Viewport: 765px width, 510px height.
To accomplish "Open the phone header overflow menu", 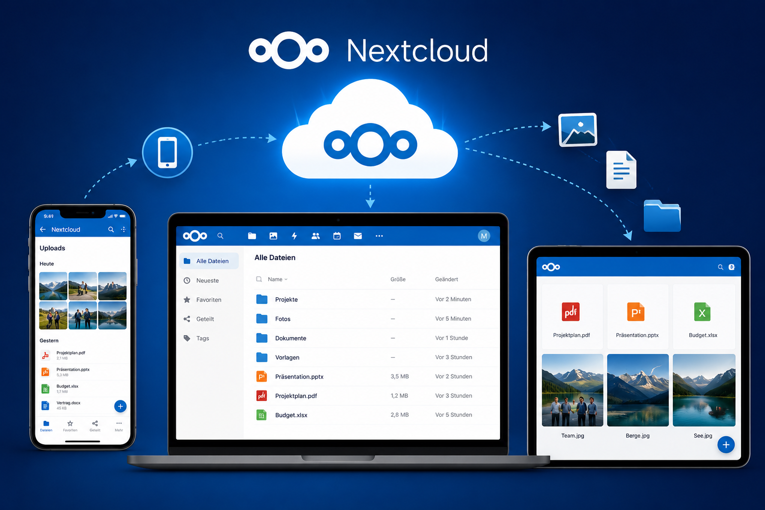I will point(123,230).
